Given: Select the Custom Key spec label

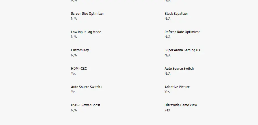Looking at the screenshot, I should click(80, 50).
